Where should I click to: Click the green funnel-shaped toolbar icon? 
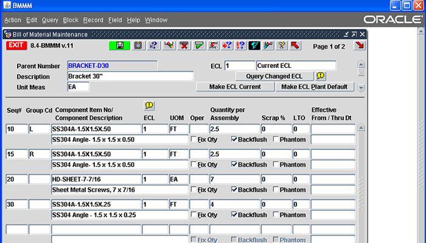point(198,46)
